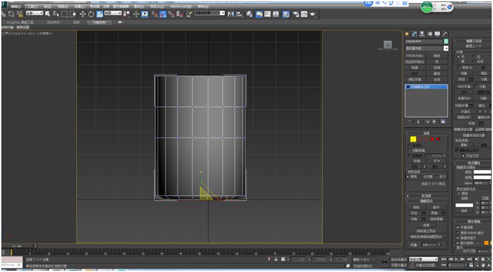Open the 修改器列表 dropdown arrow

coord(446,49)
